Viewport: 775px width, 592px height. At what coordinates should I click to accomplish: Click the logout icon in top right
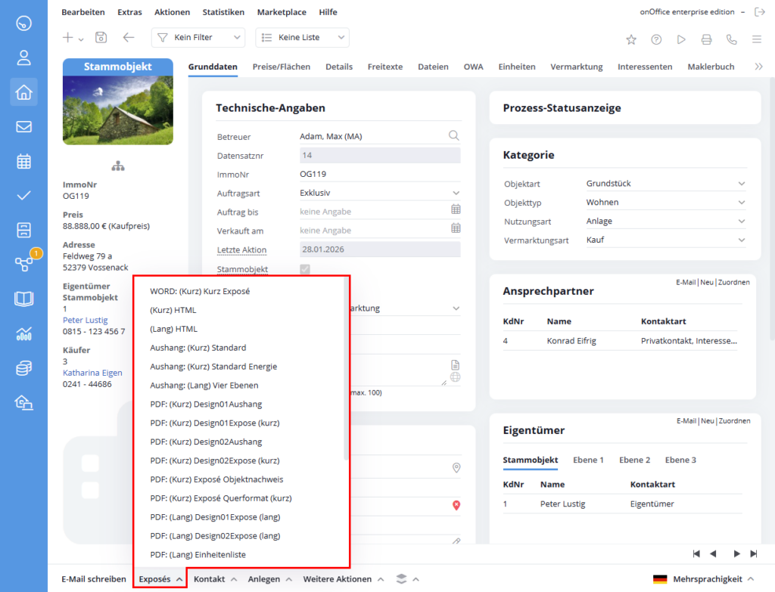click(x=760, y=12)
